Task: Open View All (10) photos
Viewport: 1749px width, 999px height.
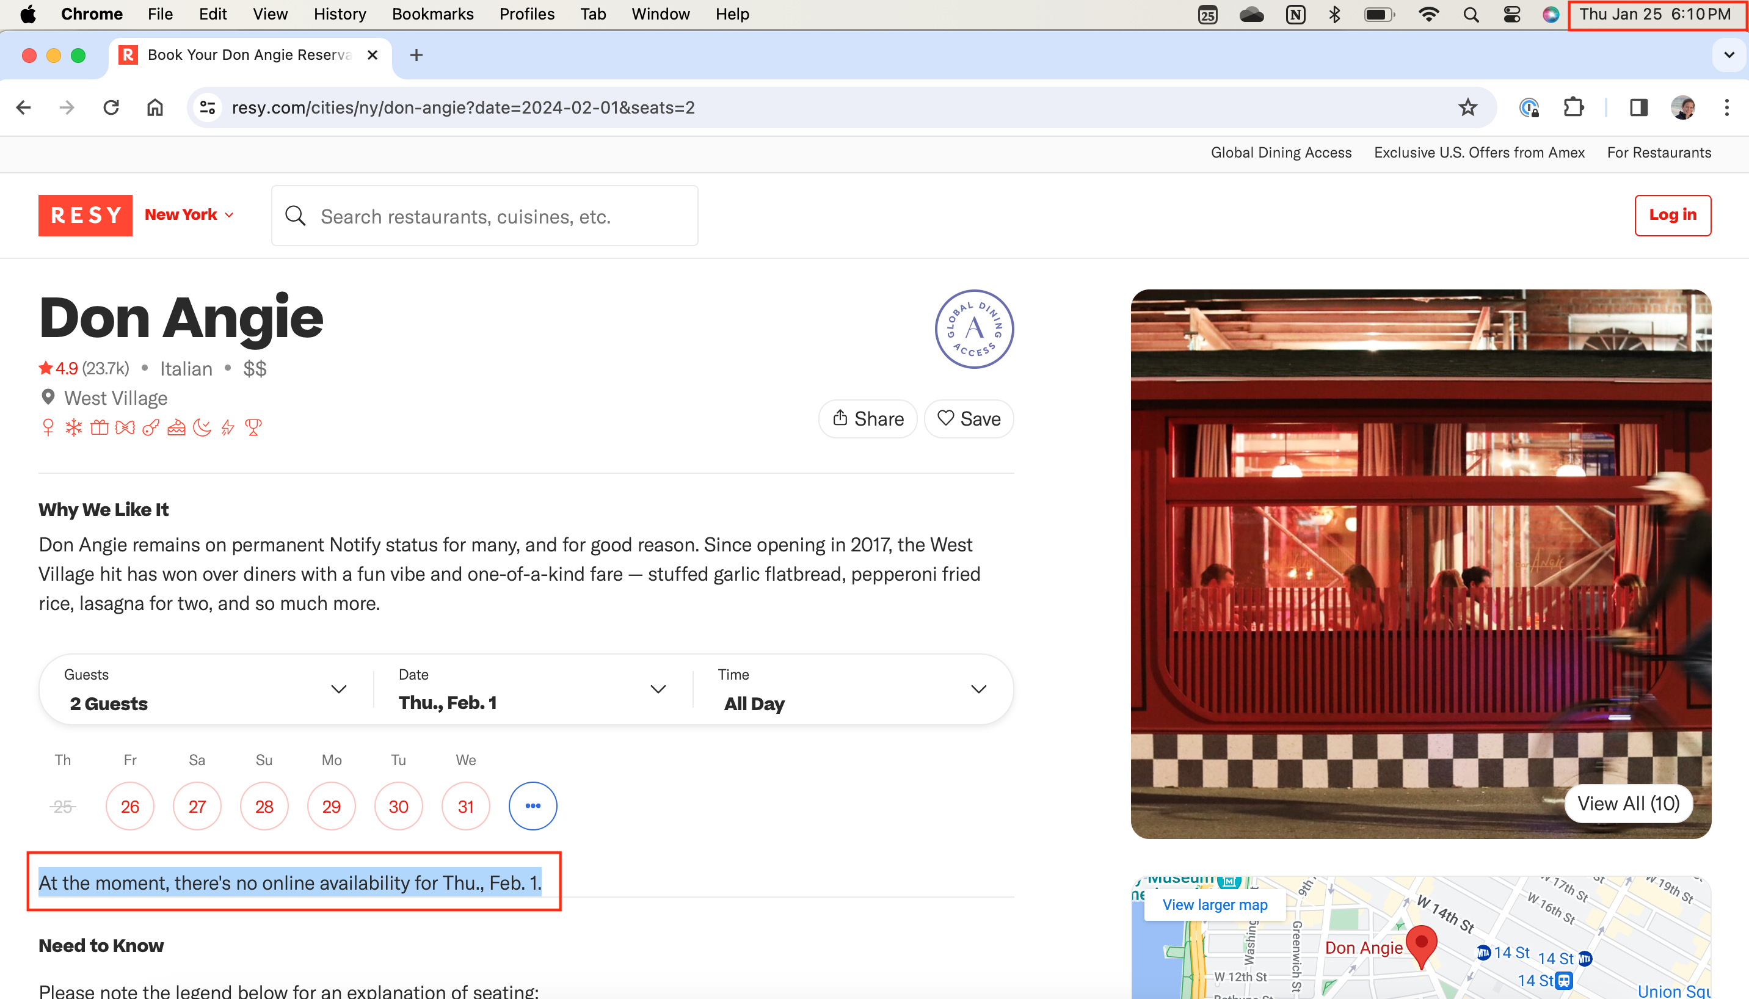Action: [1627, 804]
